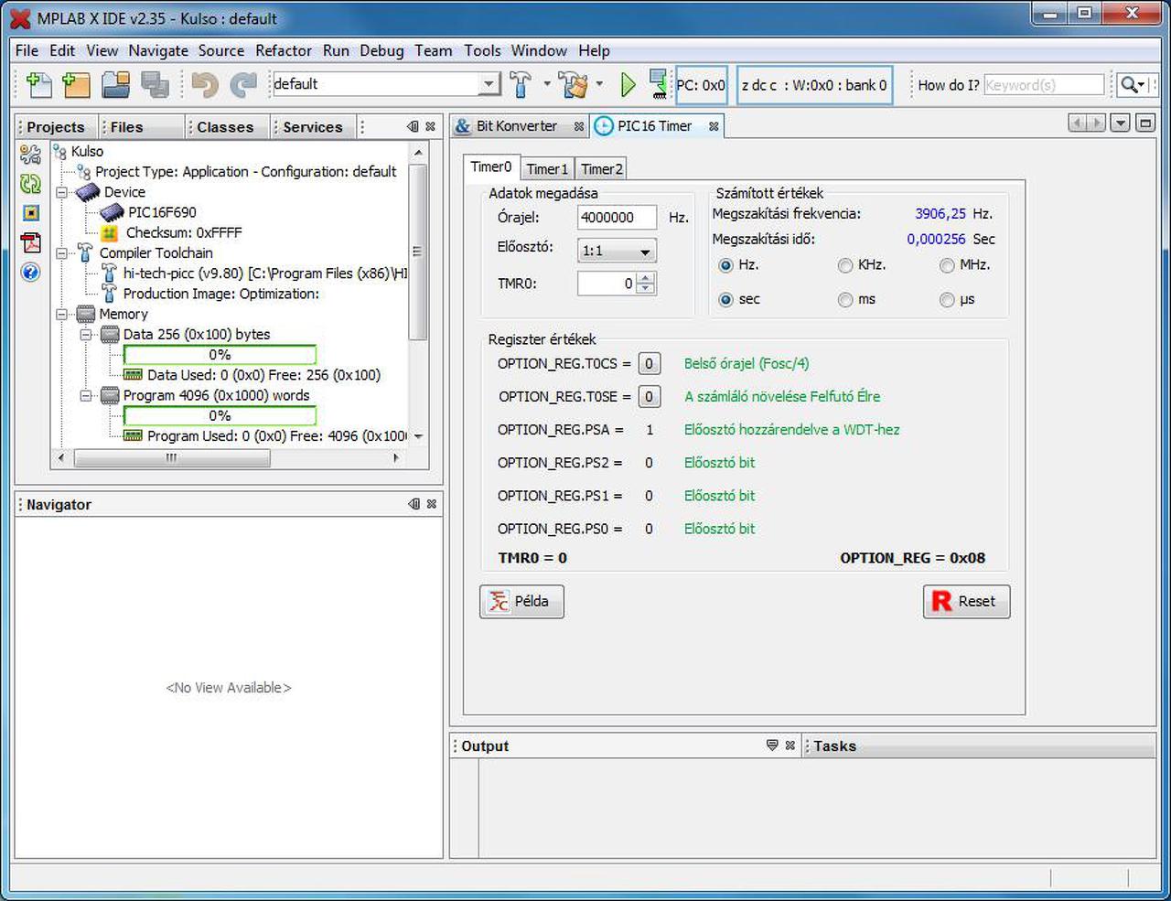Click the Projects tree horizontal scrollbar
1171x901 pixels.
pyautogui.click(x=171, y=457)
